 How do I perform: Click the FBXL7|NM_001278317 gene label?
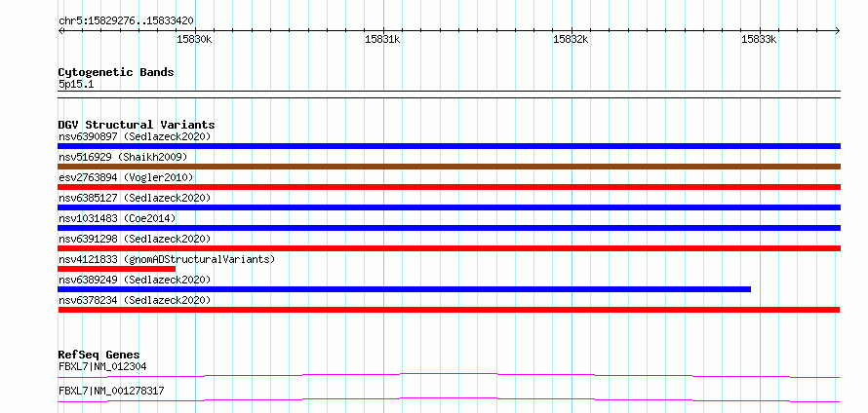pyautogui.click(x=111, y=392)
